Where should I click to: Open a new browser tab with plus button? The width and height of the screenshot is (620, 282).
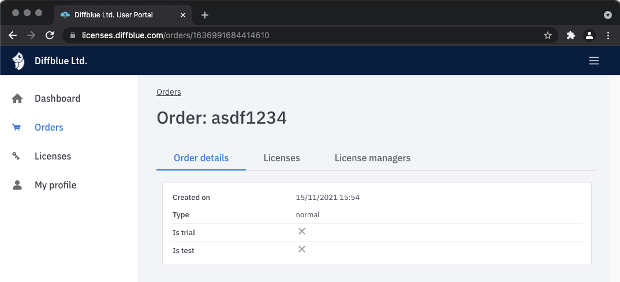(x=204, y=14)
